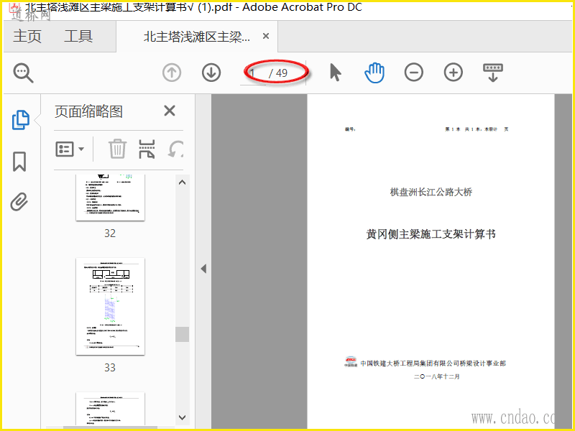Viewport: 575px width, 431px height.
Task: Click the insert/extract pages icon
Action: [x=147, y=149]
